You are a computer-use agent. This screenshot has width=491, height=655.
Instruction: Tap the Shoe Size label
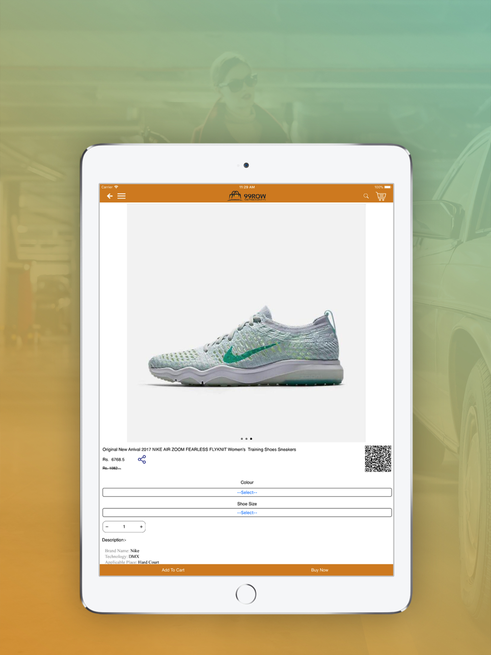[x=247, y=504]
